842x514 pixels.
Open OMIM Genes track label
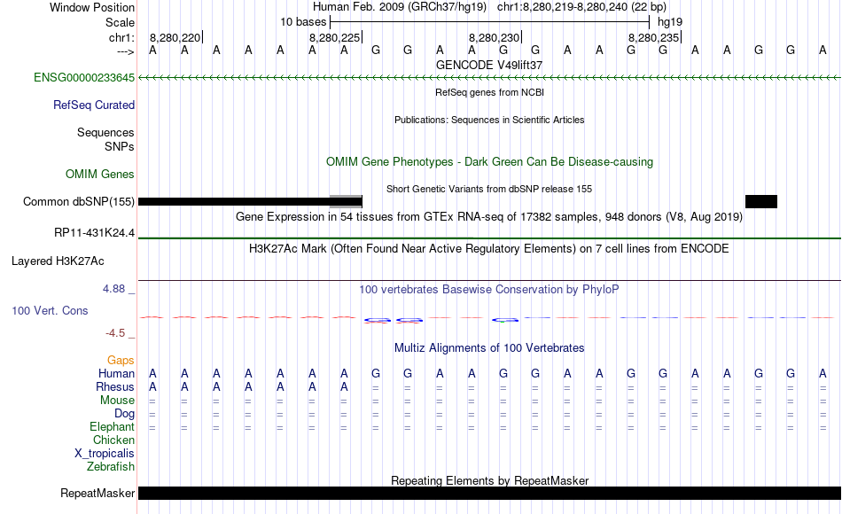(x=100, y=174)
